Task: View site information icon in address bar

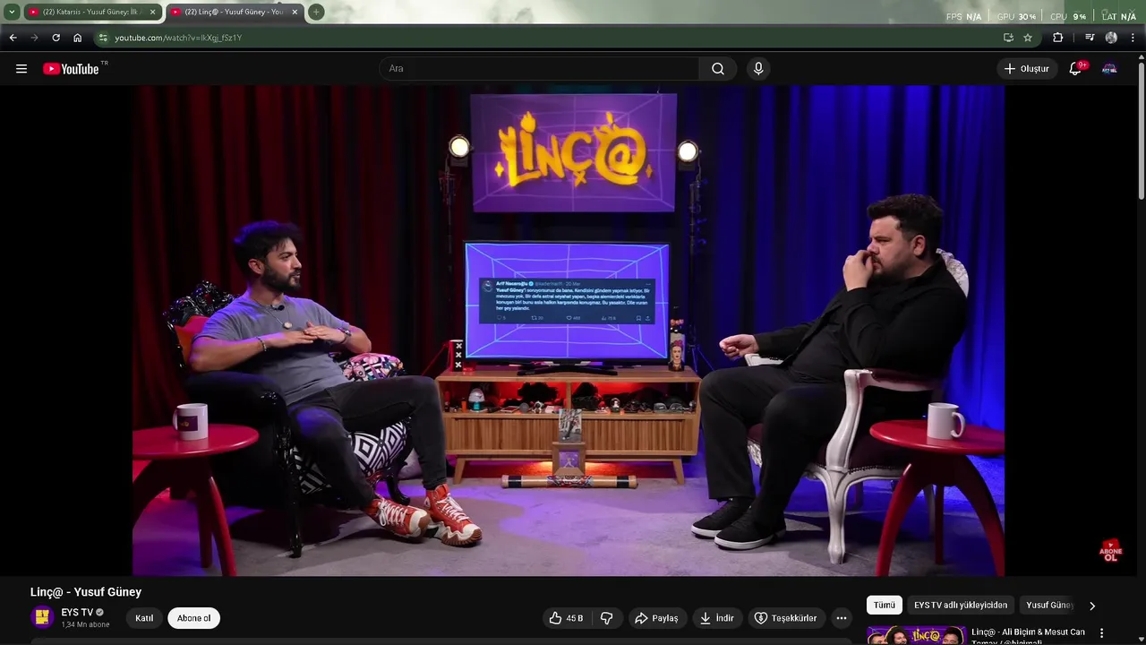Action: [103, 38]
